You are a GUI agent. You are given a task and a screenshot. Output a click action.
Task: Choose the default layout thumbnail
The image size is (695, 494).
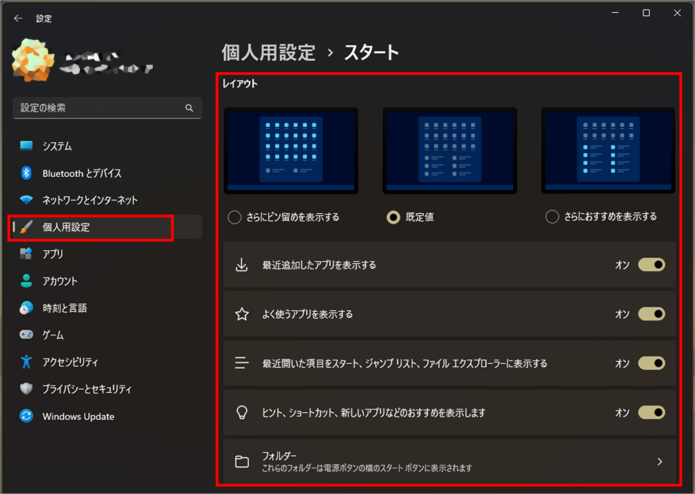pyautogui.click(x=450, y=150)
